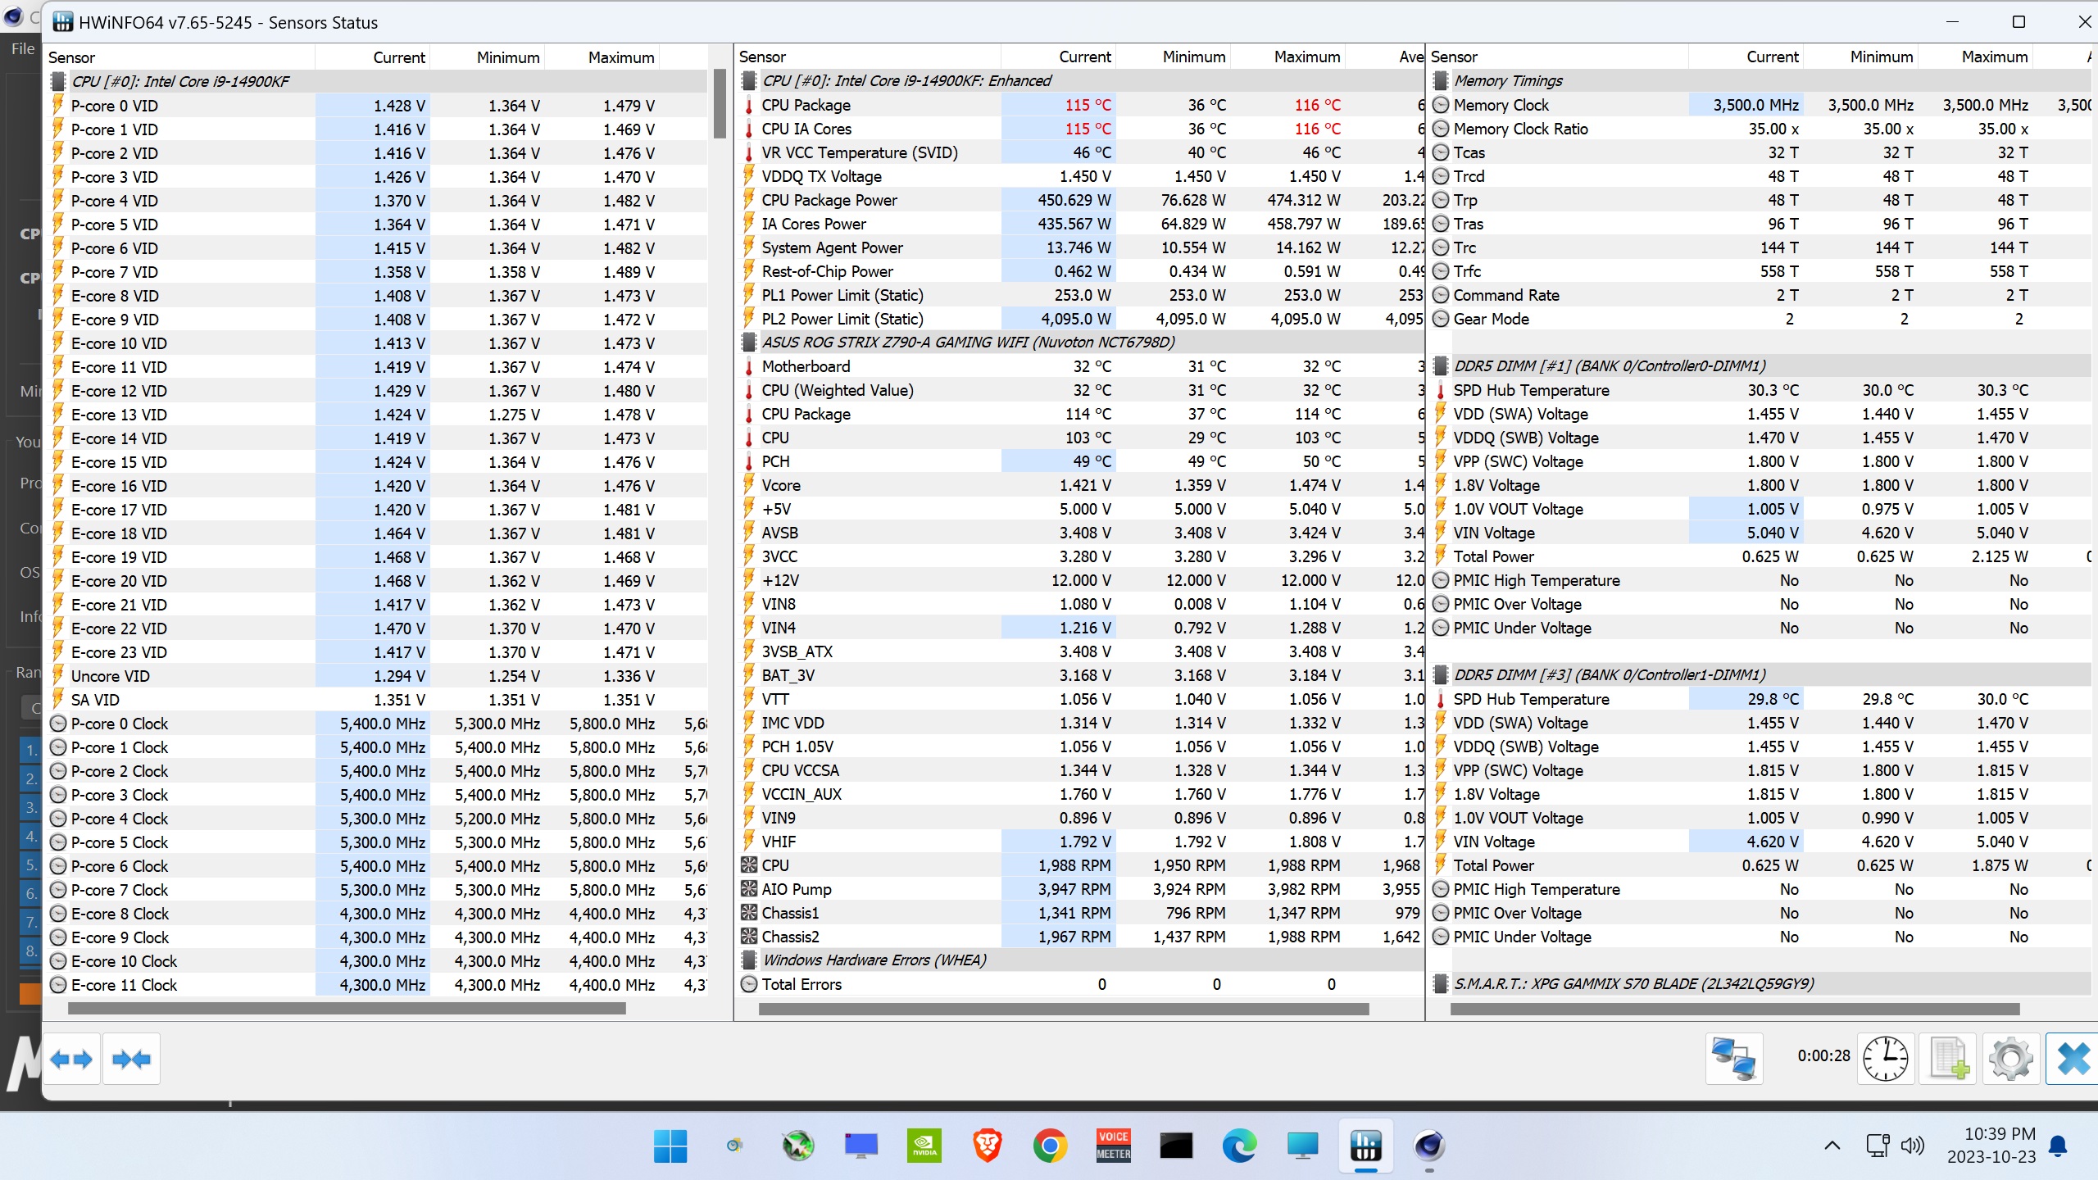
Task: Click the P-core 0 Clock icon
Action: tap(58, 724)
